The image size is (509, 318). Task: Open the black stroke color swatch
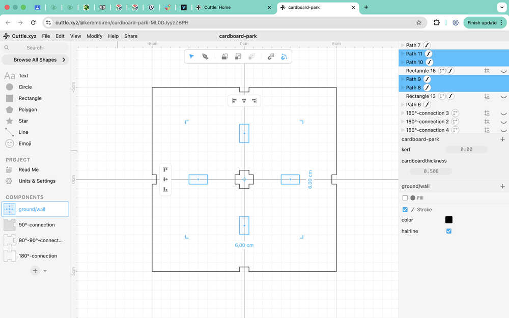coord(448,220)
